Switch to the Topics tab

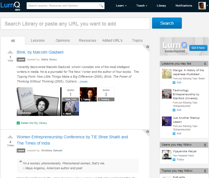coord(137,41)
